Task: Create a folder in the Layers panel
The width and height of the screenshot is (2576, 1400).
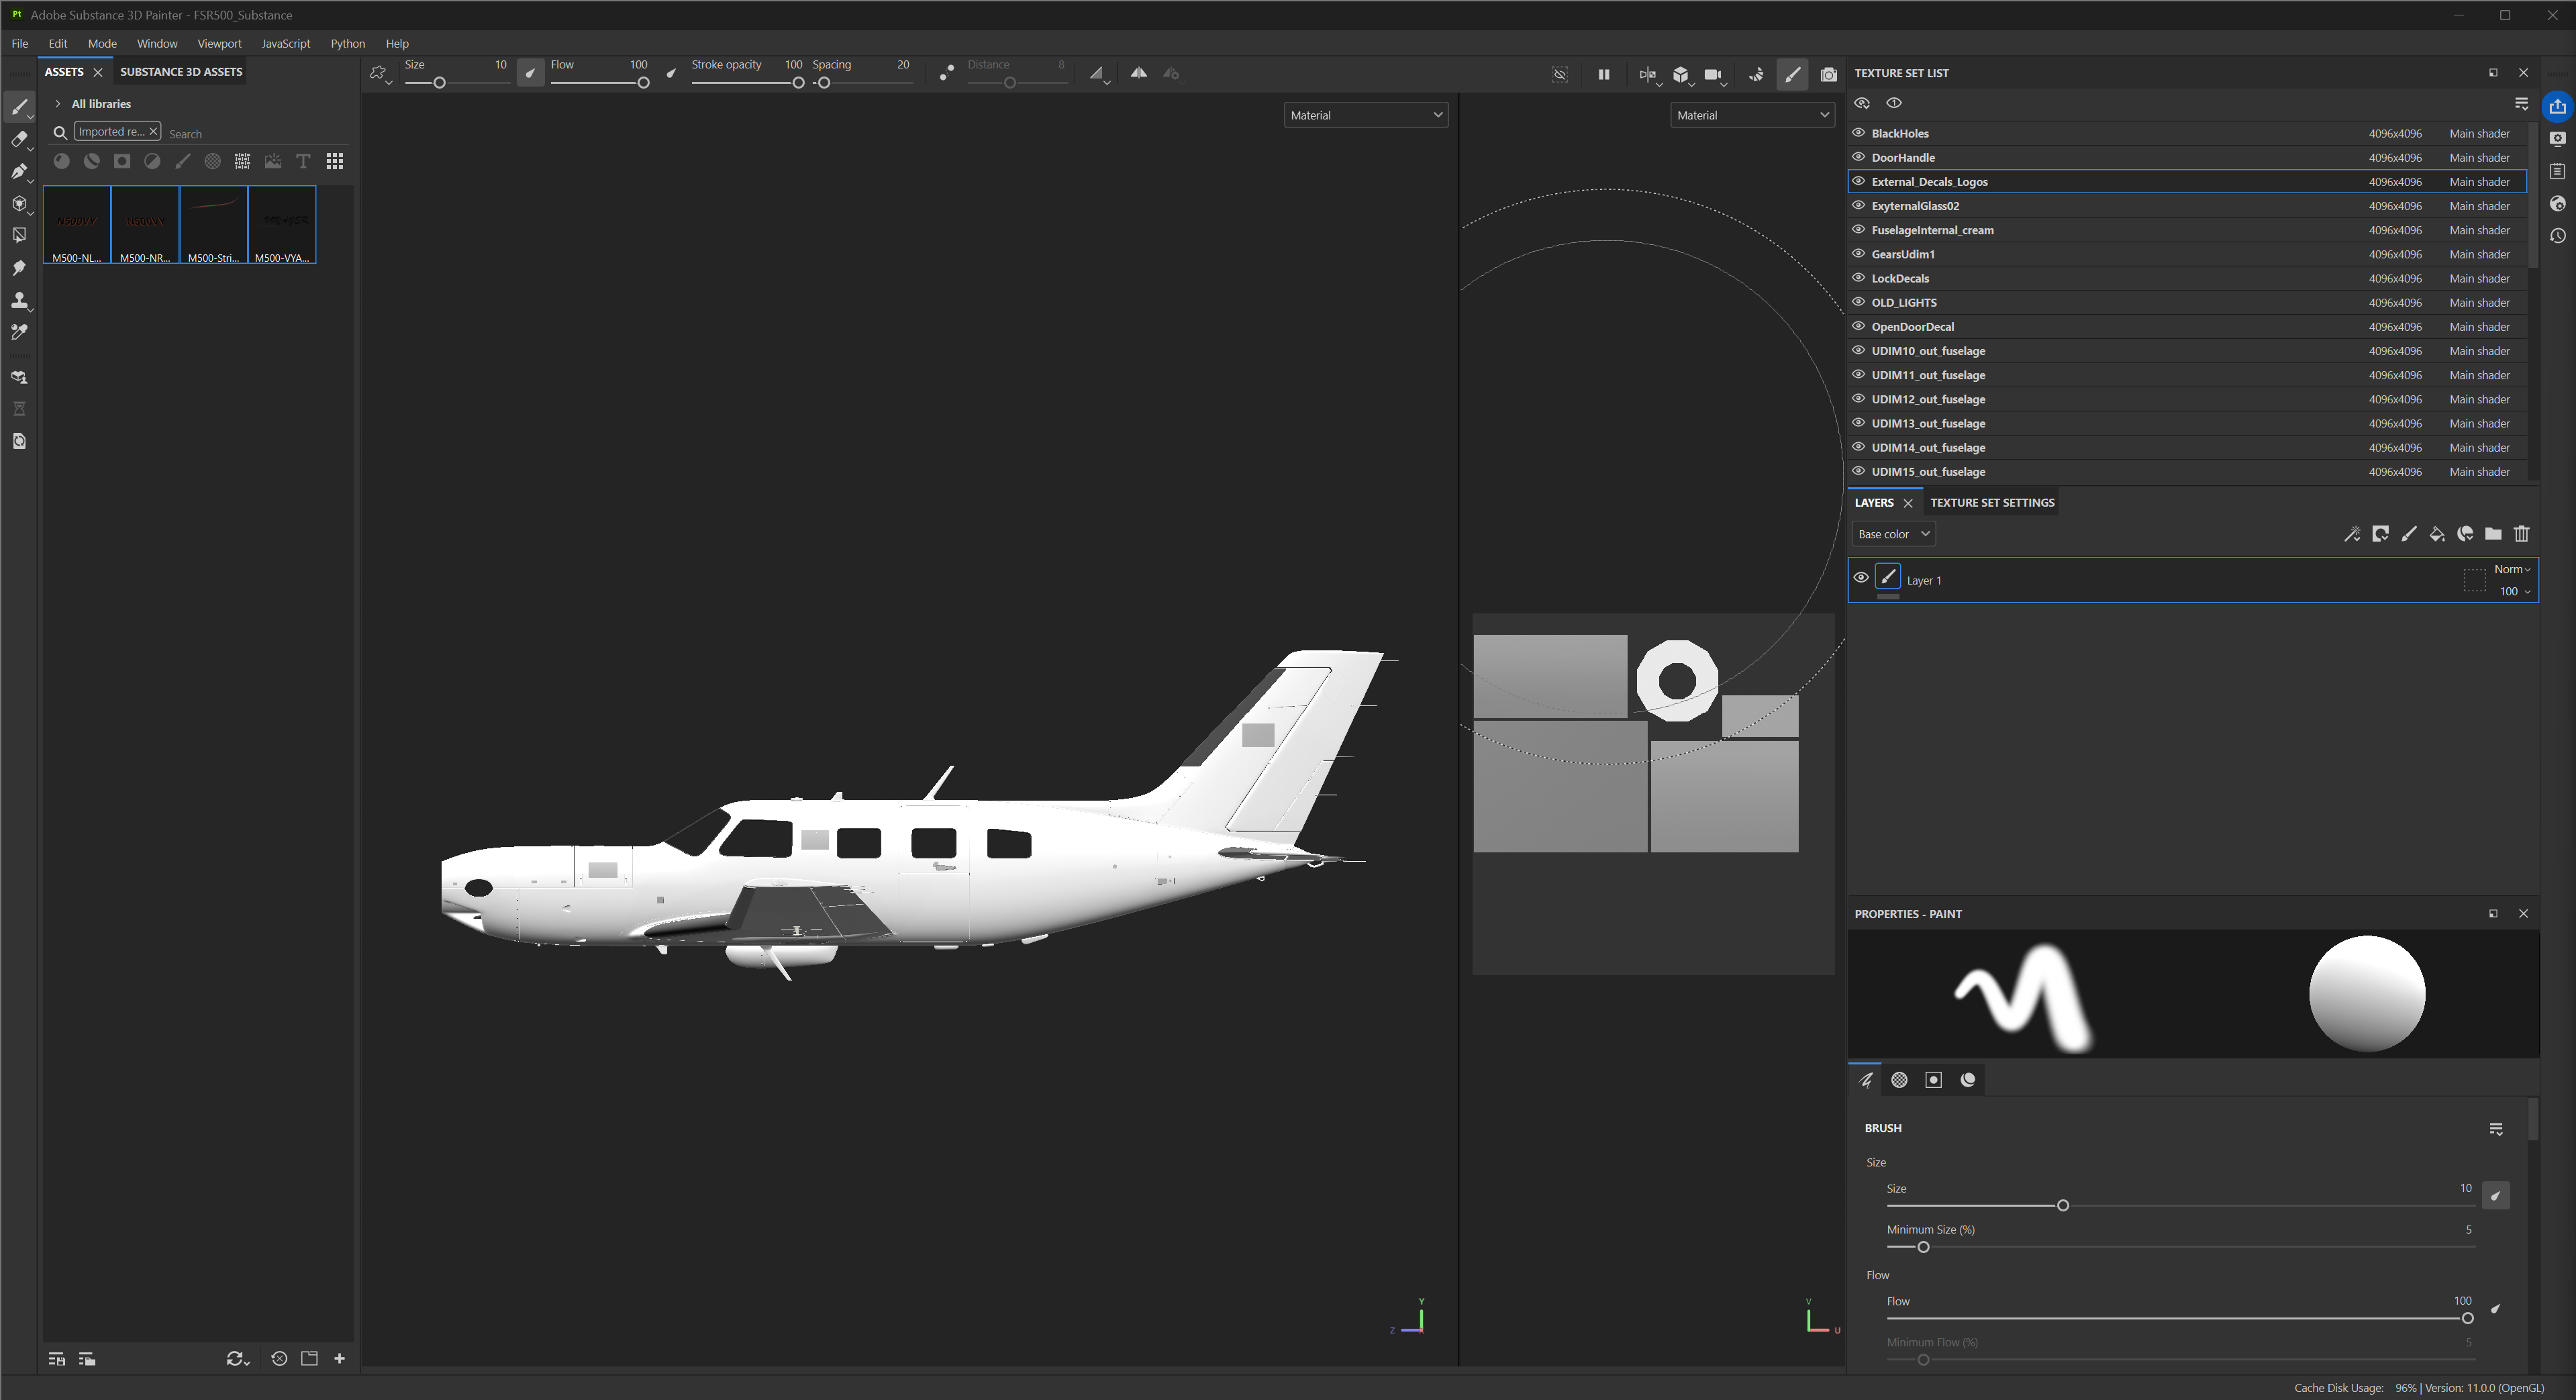Action: [2493, 534]
